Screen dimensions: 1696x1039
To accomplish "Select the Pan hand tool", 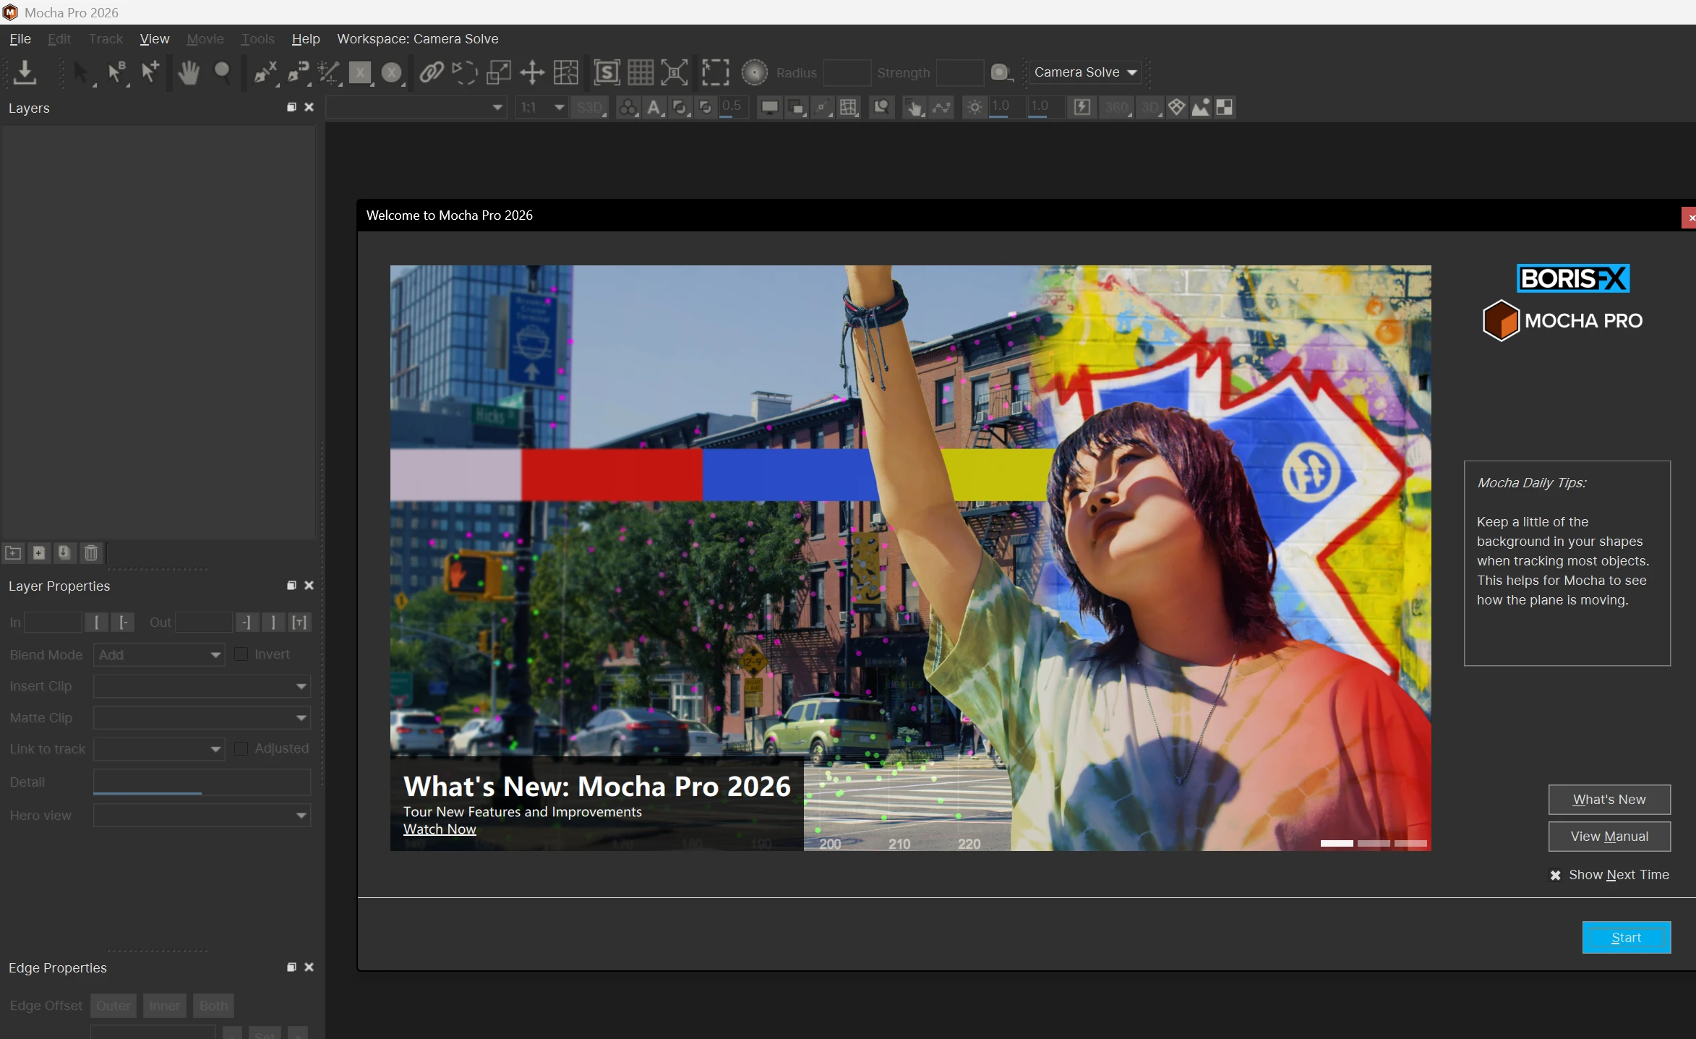I will [189, 72].
